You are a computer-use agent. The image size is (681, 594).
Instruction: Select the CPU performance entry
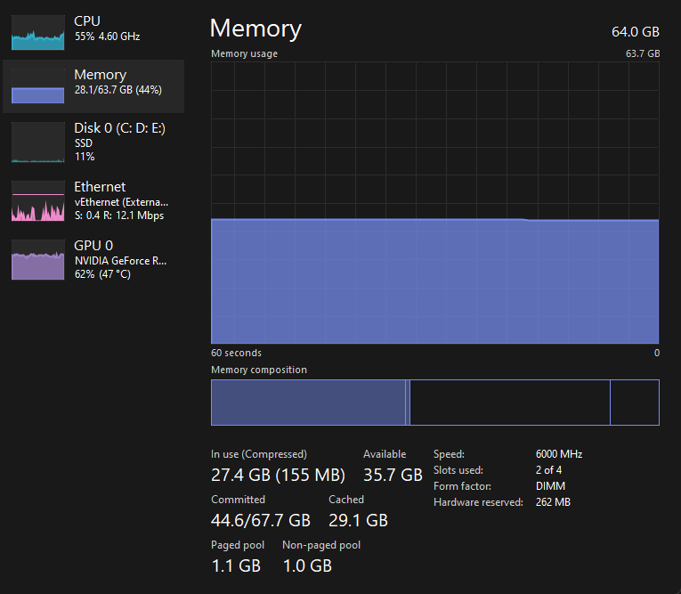(93, 33)
